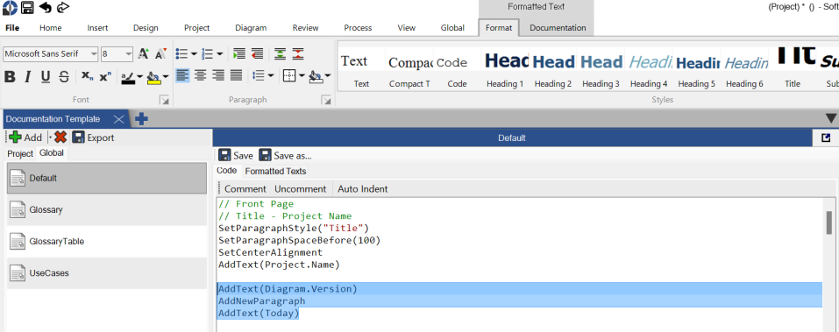Increase paragraph indent
The height and width of the screenshot is (332, 839).
(239, 53)
